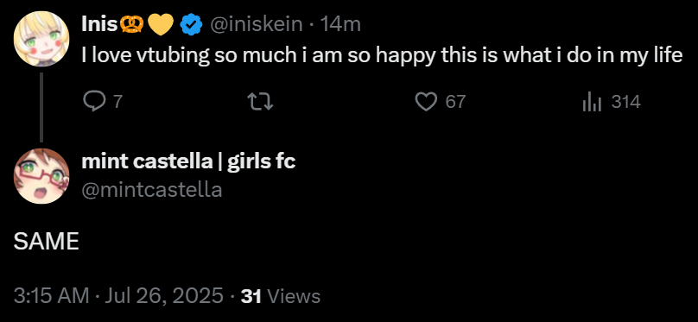698x322 pixels.
Task: Click the 31 Views counter
Action: (281, 296)
